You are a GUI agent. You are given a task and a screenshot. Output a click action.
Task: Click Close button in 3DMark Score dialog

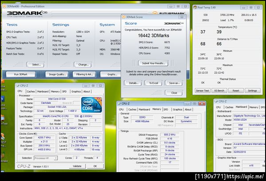point(174,93)
